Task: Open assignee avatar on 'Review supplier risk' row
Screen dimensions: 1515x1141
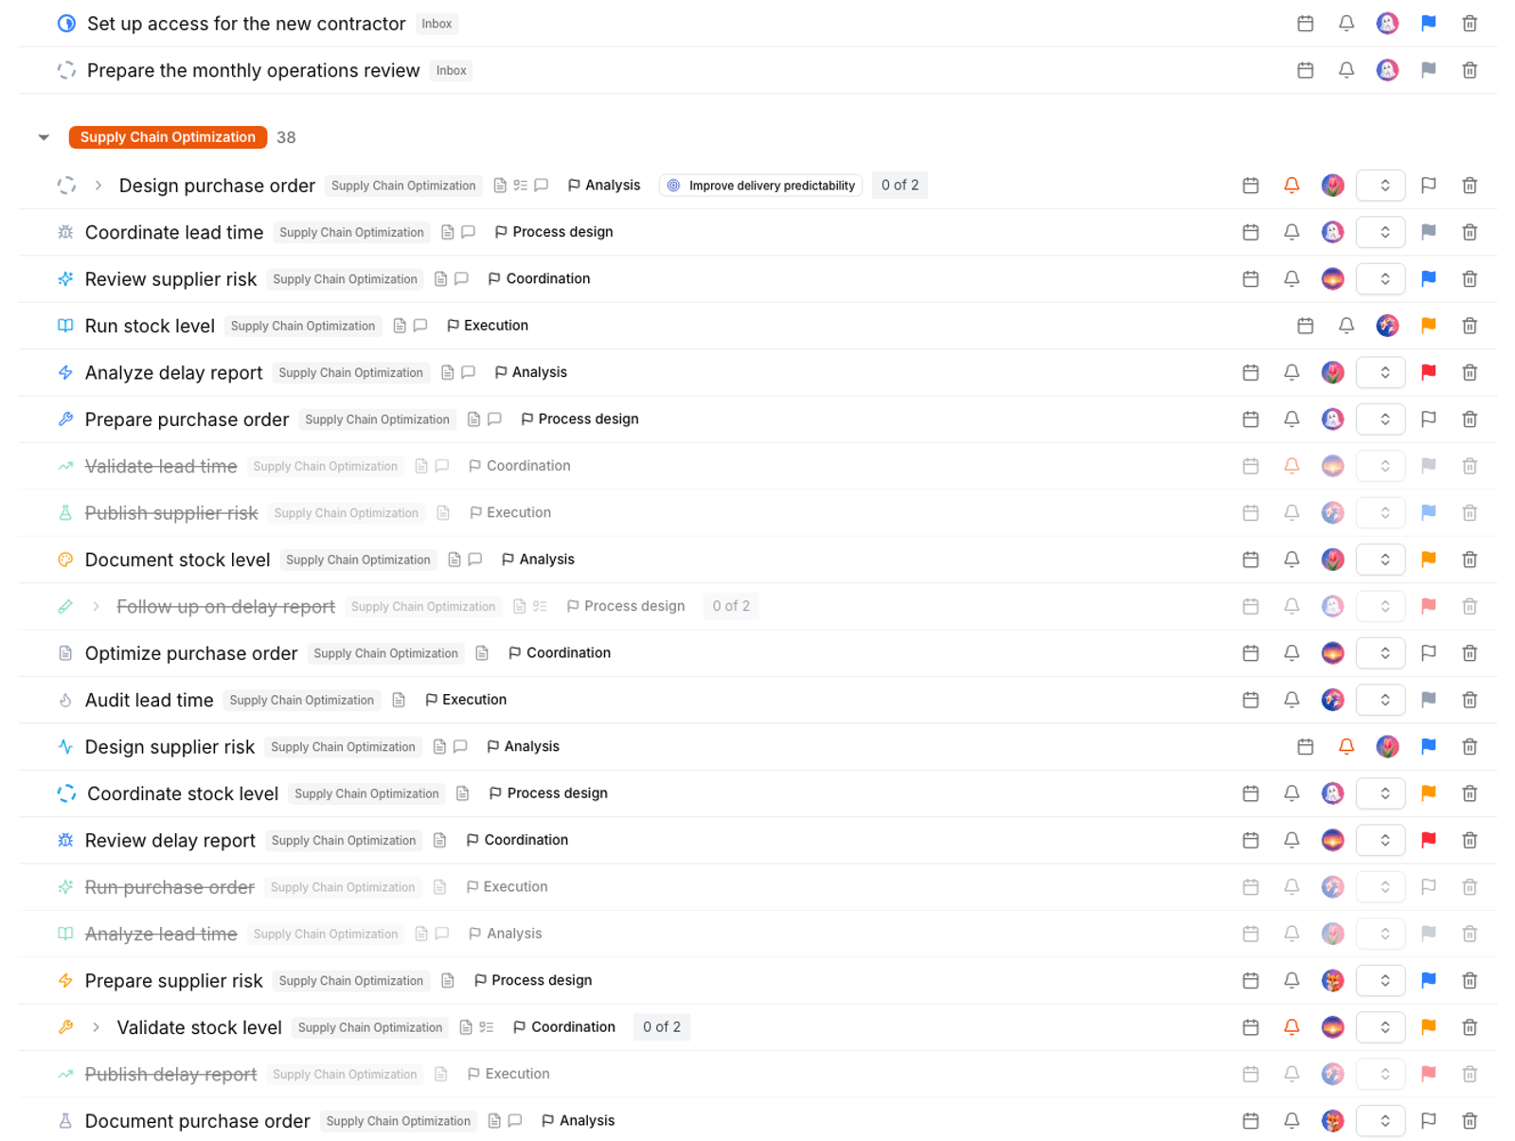Action: 1332,279
